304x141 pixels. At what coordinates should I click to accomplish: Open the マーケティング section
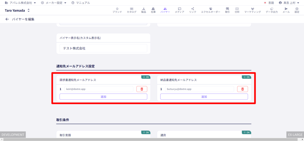[252, 10]
